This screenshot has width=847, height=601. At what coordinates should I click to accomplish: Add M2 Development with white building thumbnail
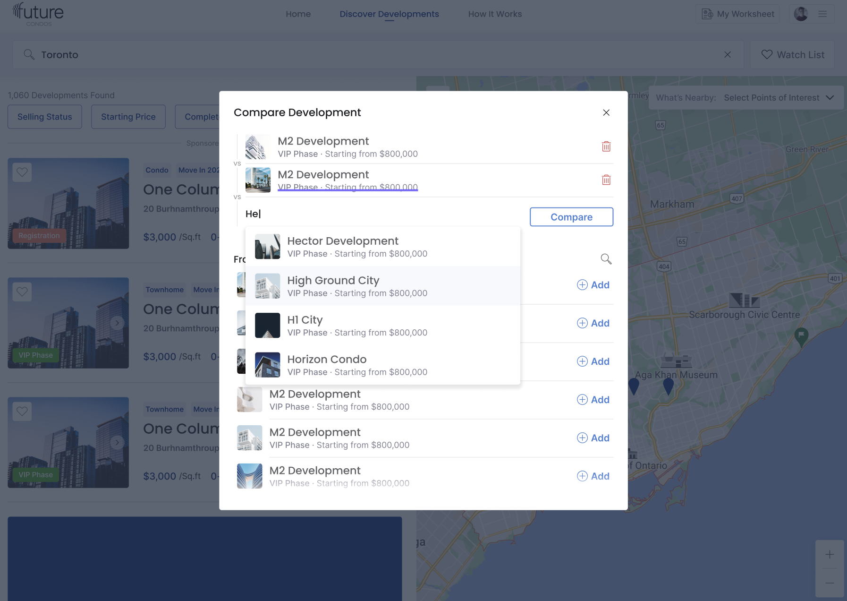pos(593,438)
